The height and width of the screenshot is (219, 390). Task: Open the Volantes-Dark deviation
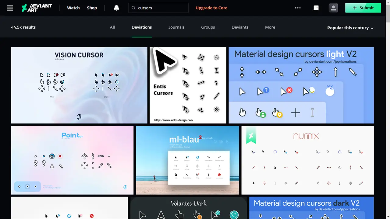coord(189,208)
